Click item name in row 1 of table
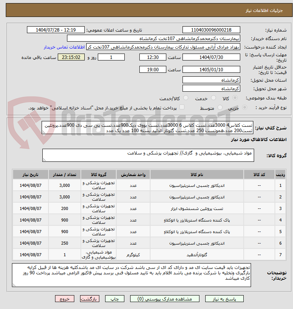The image size is (293, 309). pyautogui.click(x=197, y=185)
